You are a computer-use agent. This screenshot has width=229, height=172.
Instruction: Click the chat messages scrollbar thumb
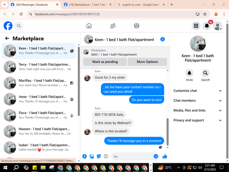(x=168, y=132)
